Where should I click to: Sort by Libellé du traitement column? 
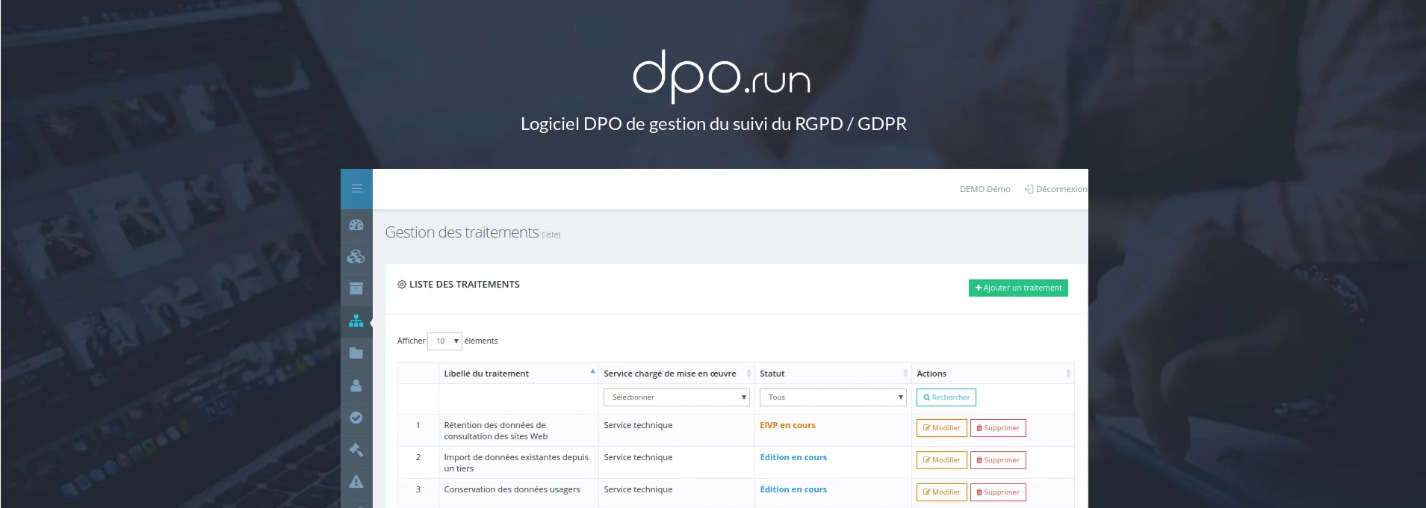point(518,374)
